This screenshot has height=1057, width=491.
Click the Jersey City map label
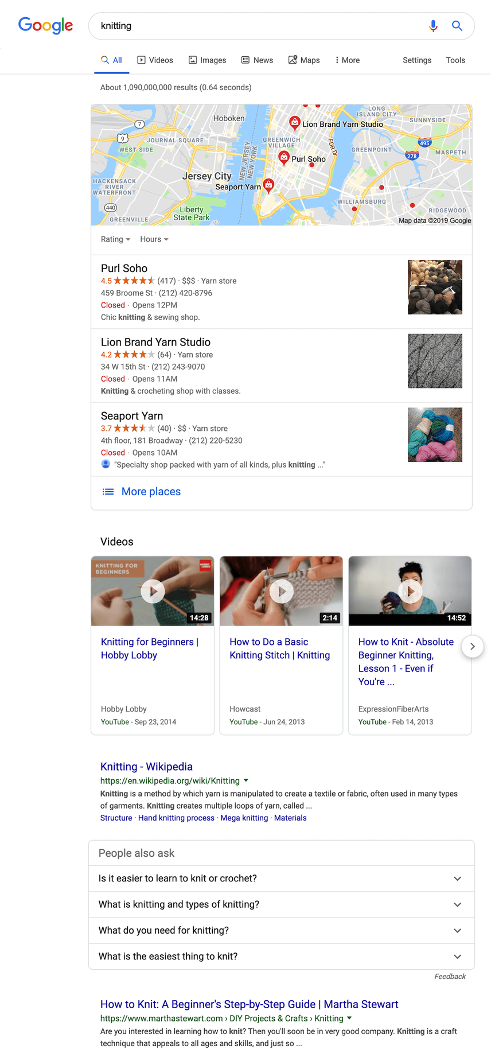click(206, 176)
